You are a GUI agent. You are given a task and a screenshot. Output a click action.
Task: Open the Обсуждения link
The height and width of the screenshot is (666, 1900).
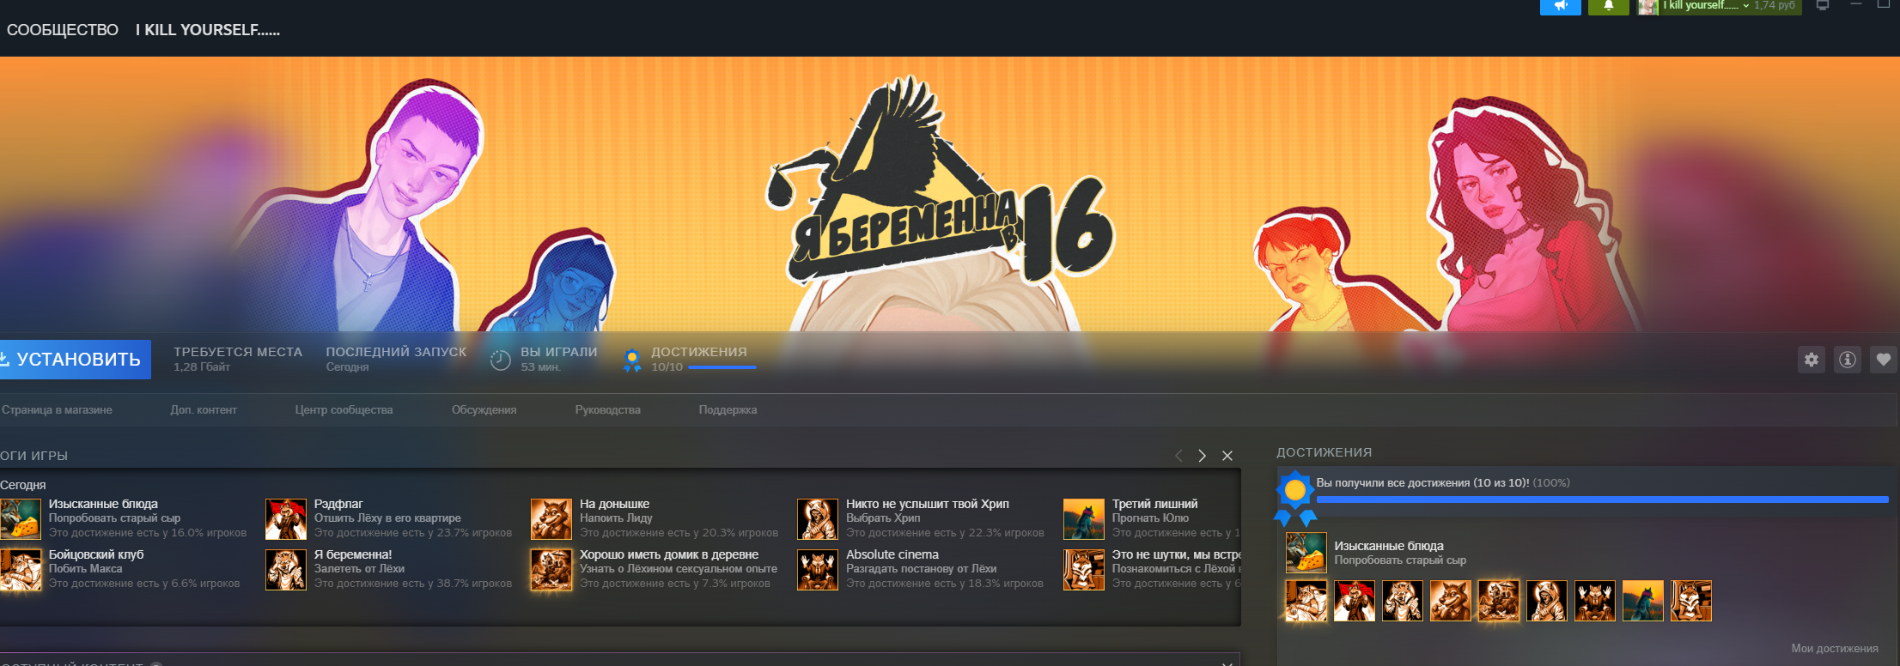click(x=484, y=410)
